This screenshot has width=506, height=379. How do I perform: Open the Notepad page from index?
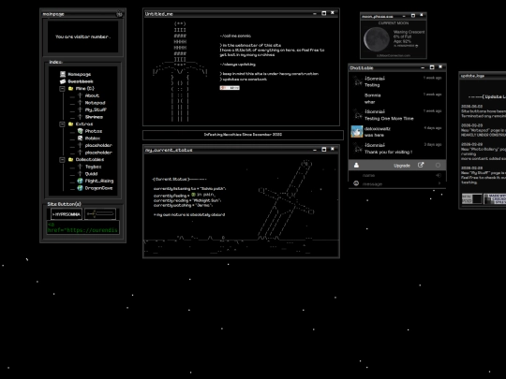point(95,103)
